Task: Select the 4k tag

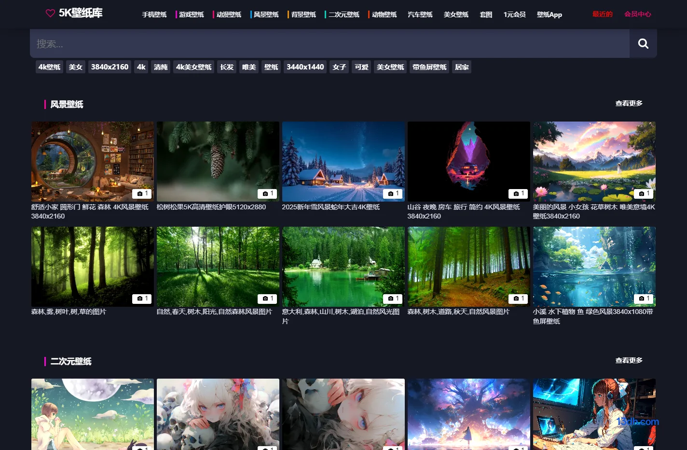Action: pos(141,67)
